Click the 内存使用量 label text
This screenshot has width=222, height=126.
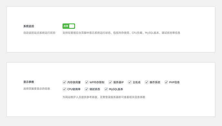(74, 82)
